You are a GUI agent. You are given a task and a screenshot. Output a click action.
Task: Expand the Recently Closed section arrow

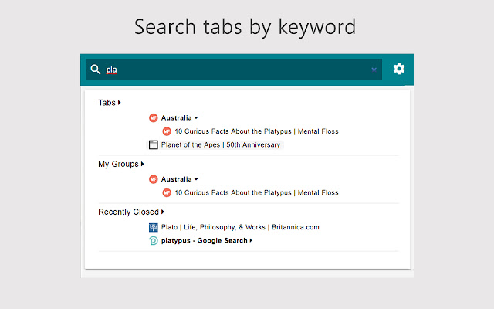click(x=163, y=212)
